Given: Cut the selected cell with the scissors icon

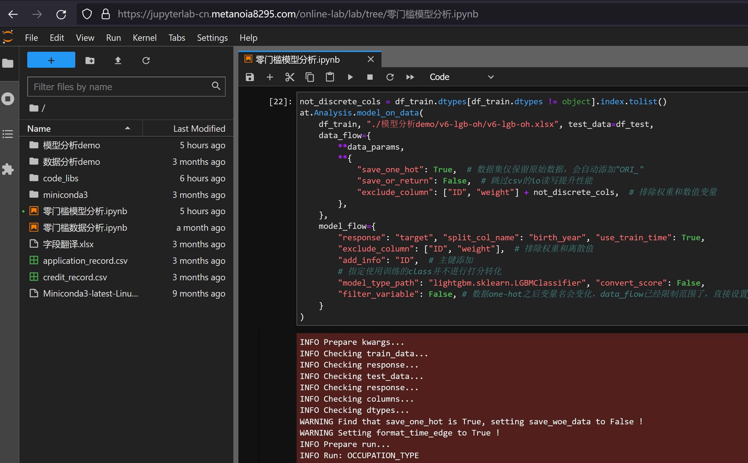Looking at the screenshot, I should [290, 77].
